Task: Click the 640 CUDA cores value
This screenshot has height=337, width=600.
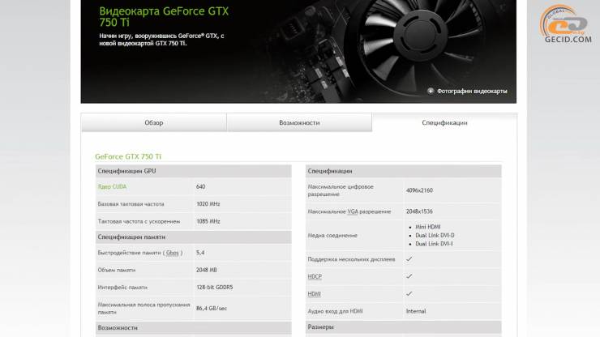Action: pos(200,186)
